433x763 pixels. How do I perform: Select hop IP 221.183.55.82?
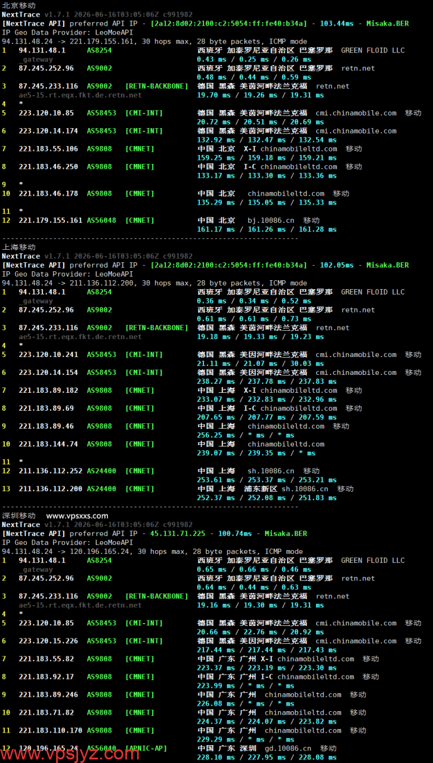[46, 659]
